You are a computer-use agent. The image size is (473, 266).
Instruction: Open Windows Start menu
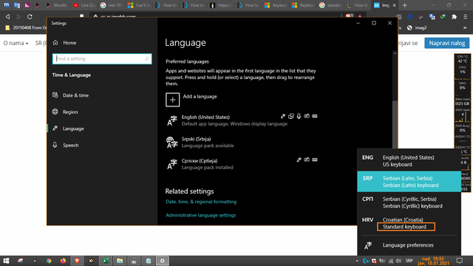coord(6,261)
